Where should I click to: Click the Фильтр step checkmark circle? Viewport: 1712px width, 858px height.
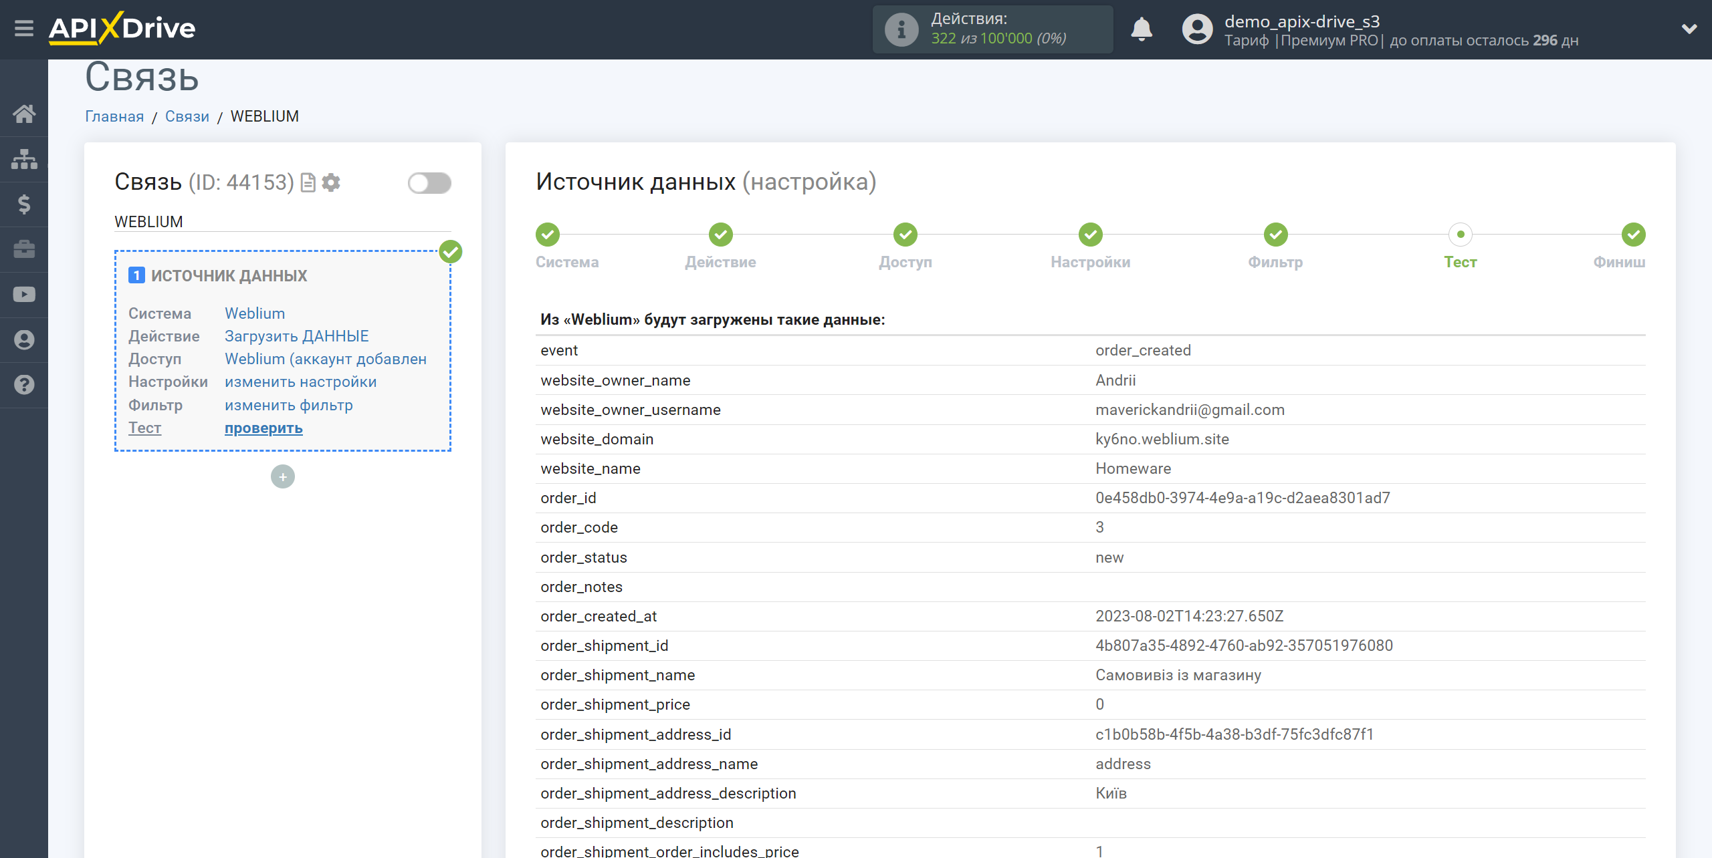tap(1276, 235)
